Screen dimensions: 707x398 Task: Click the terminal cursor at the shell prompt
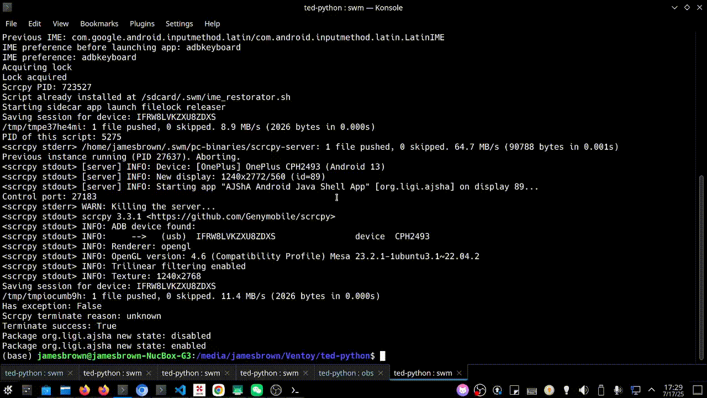pyautogui.click(x=382, y=356)
